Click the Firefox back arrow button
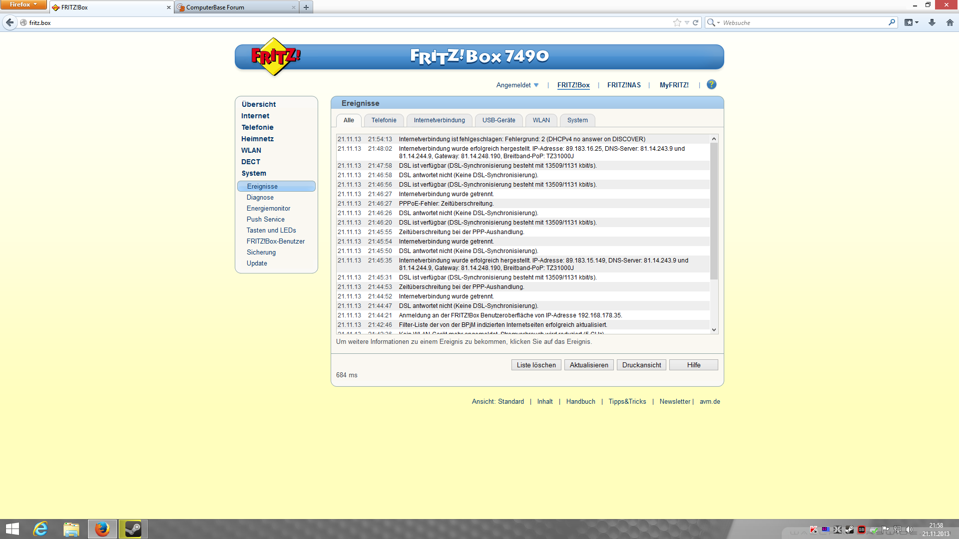 9,22
